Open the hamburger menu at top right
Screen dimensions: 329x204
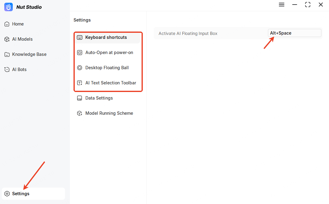pyautogui.click(x=282, y=5)
